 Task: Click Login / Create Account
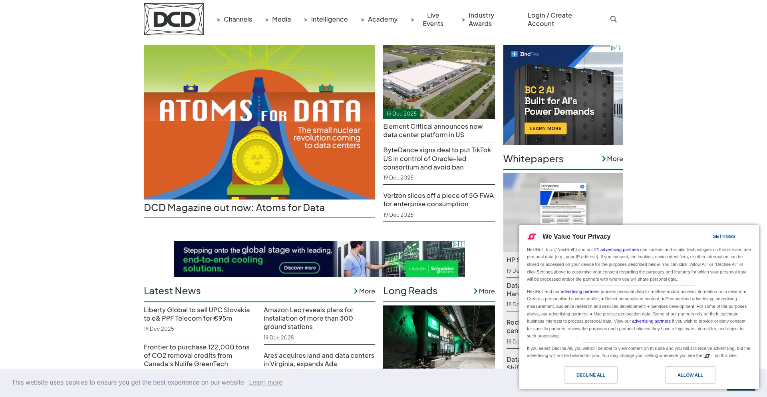[x=550, y=19]
